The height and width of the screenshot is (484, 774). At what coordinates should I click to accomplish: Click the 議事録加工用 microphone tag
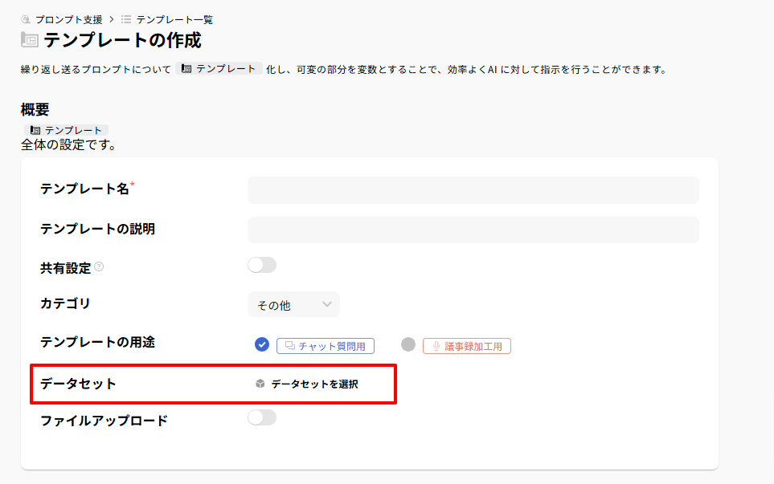click(x=467, y=346)
